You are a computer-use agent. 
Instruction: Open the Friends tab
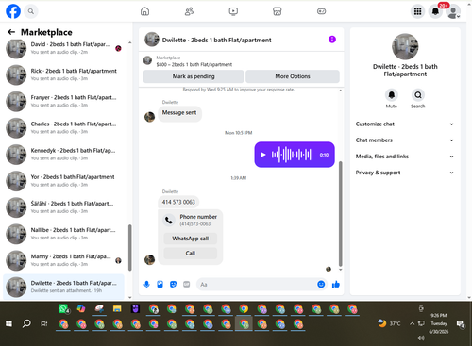coord(189,11)
